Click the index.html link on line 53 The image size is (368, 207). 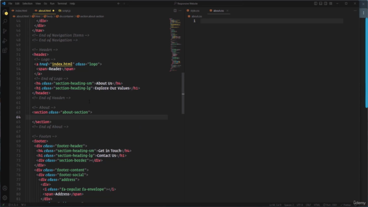(x=62, y=64)
